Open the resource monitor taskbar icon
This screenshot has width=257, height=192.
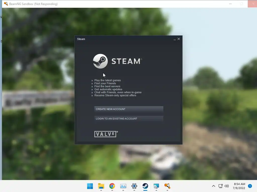click(123, 186)
